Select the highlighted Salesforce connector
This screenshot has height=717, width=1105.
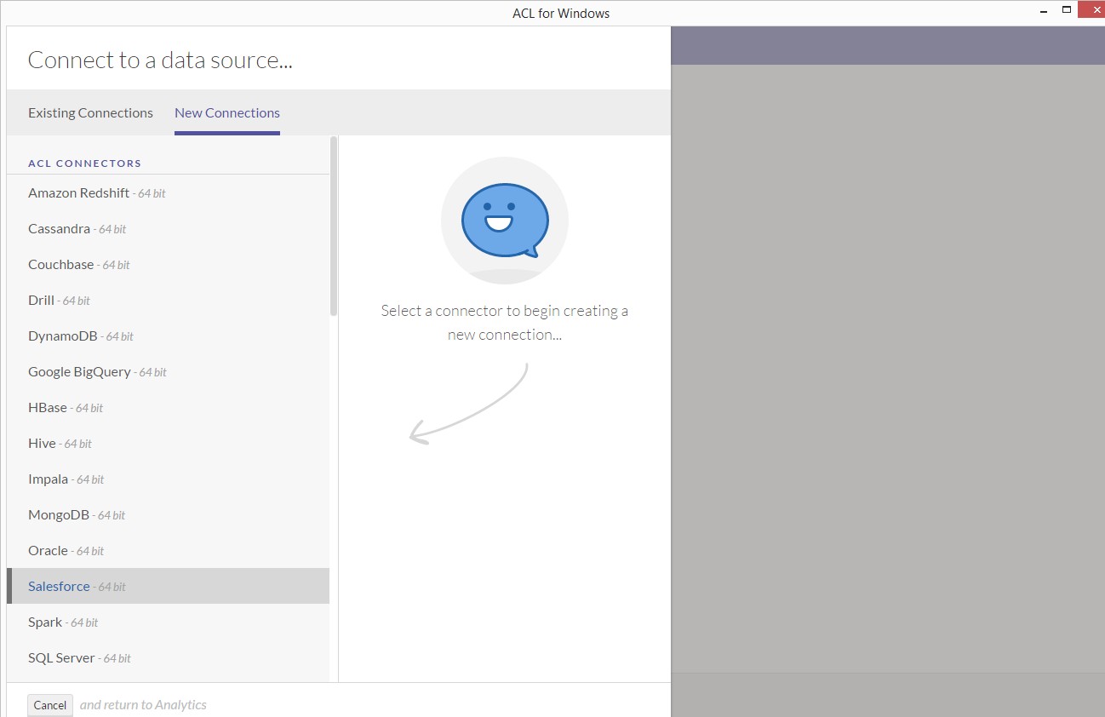coord(59,586)
